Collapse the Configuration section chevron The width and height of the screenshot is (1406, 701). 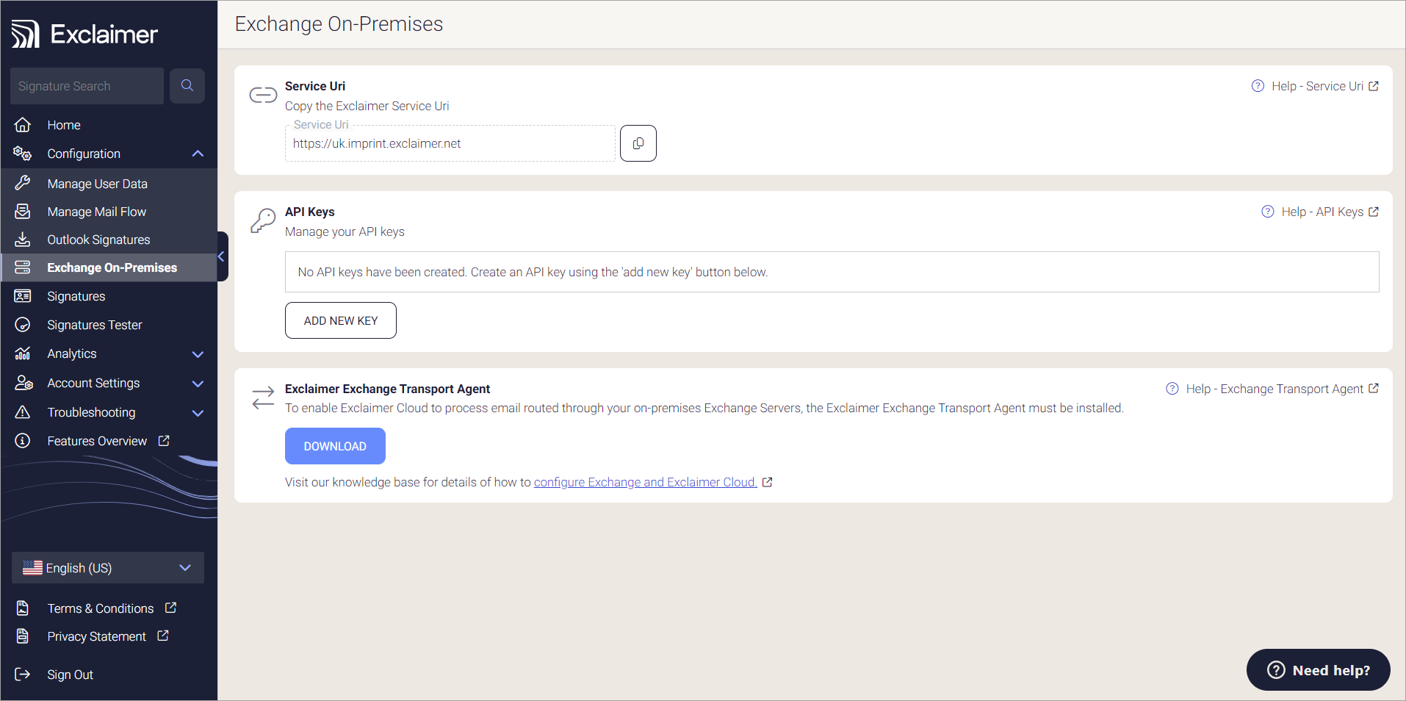[197, 154]
